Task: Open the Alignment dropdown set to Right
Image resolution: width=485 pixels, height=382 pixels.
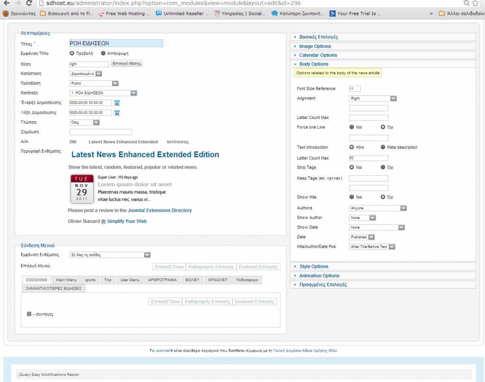Action: pyautogui.click(x=372, y=99)
